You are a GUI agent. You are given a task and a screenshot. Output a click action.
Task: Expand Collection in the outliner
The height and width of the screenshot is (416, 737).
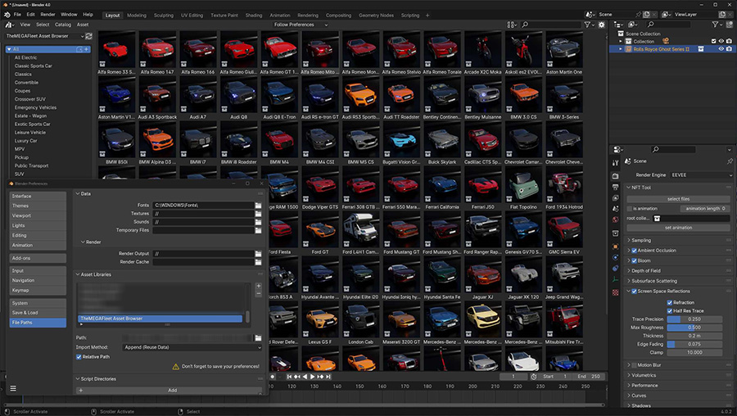621,42
